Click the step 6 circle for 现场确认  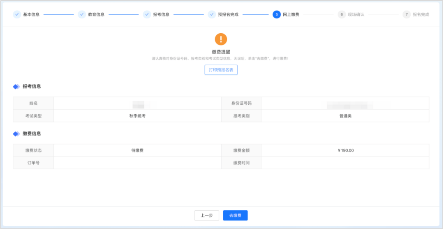point(342,14)
